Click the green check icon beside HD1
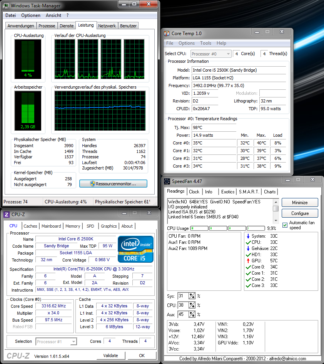Screen dimensions: 324x364 click(x=248, y=255)
